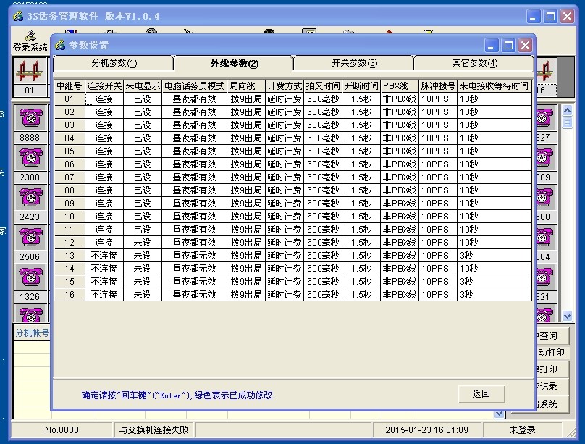Click scrollbar down arrow in extension panel
The width and height of the screenshot is (585, 444).
click(567, 316)
